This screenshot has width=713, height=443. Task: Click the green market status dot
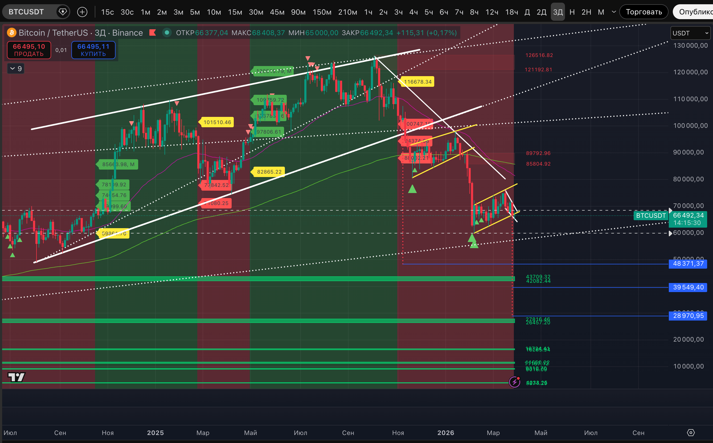(167, 32)
